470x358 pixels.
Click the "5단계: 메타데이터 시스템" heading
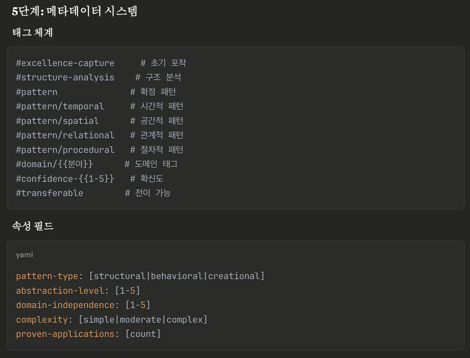click(74, 11)
